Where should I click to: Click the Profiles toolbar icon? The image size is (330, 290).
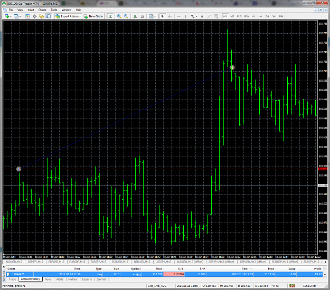tap(16, 16)
